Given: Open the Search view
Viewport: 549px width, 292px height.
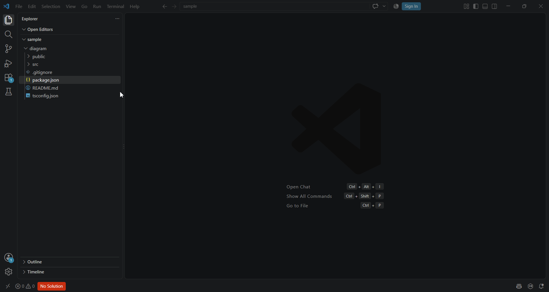Looking at the screenshot, I should coord(9,34).
